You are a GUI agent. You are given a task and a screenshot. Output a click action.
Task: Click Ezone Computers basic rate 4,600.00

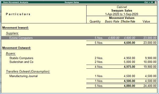[x=114, y=38]
